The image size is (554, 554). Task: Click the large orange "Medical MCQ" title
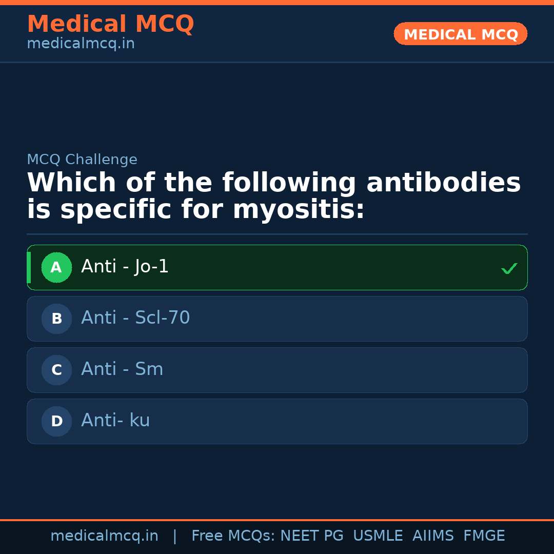tap(110, 24)
